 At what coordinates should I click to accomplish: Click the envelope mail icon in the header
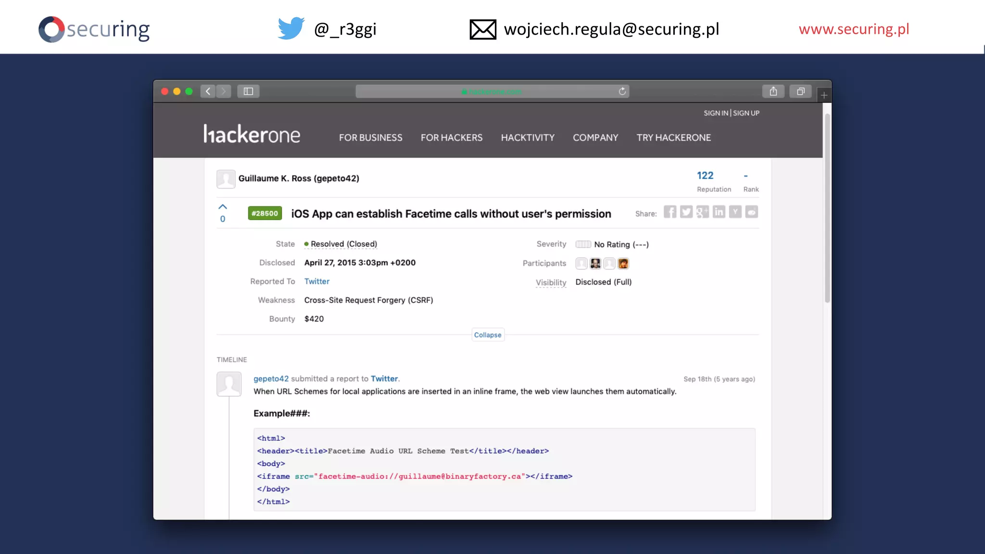click(483, 29)
